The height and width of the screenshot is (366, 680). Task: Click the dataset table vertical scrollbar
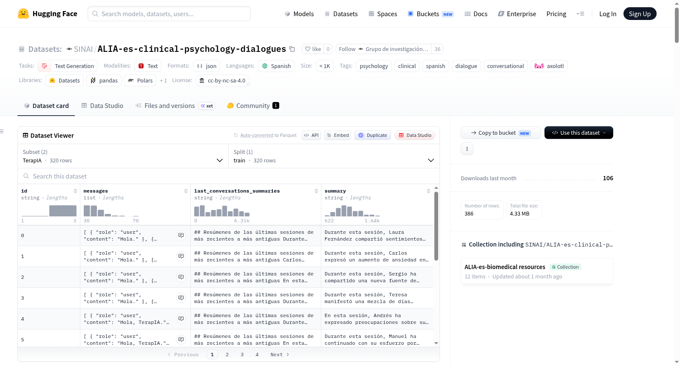pyautogui.click(x=436, y=226)
